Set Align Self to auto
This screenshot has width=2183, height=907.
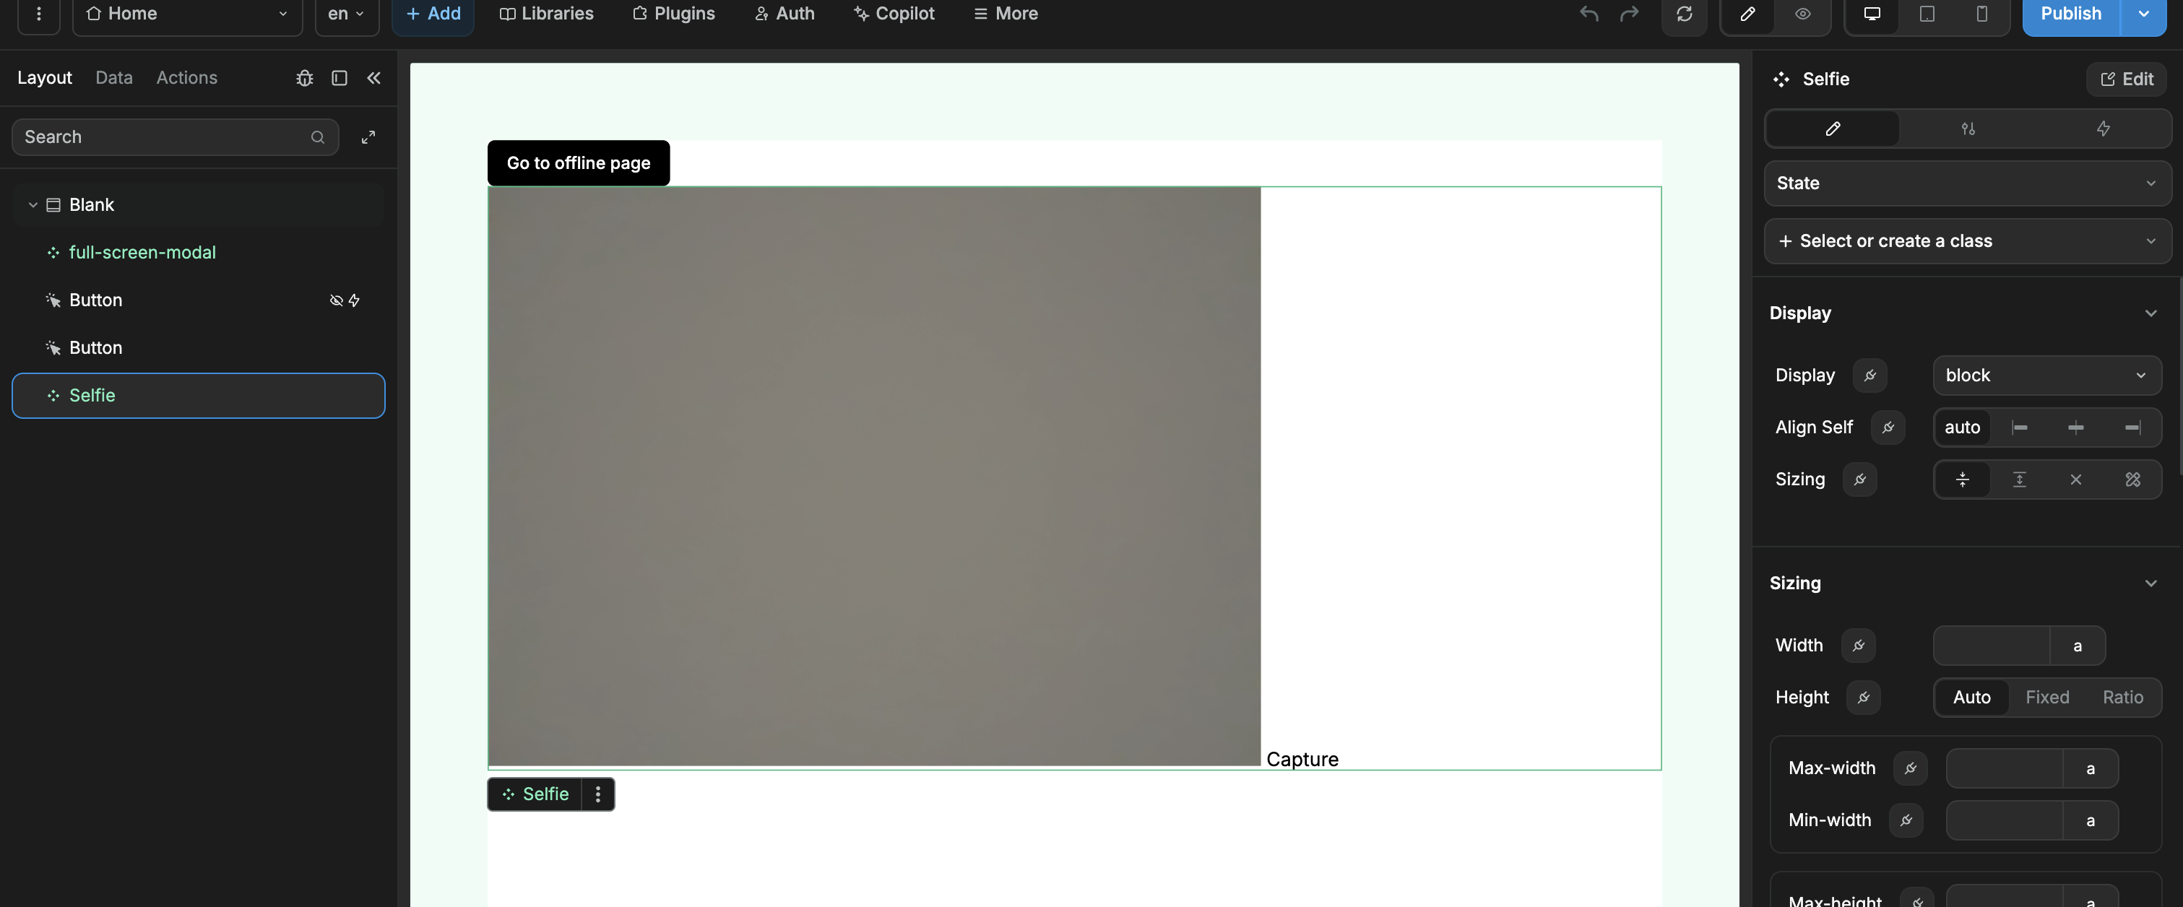pos(1963,428)
